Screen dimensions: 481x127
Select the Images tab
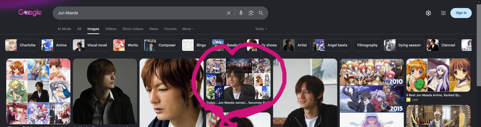pos(93,29)
